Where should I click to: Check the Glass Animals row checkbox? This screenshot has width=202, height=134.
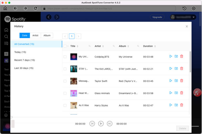[x=65, y=93]
